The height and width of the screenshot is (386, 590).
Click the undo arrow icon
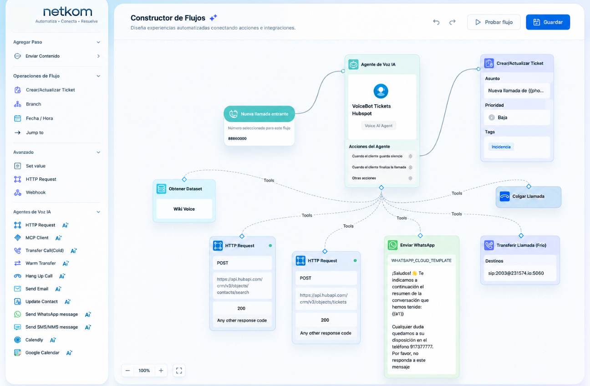click(436, 22)
